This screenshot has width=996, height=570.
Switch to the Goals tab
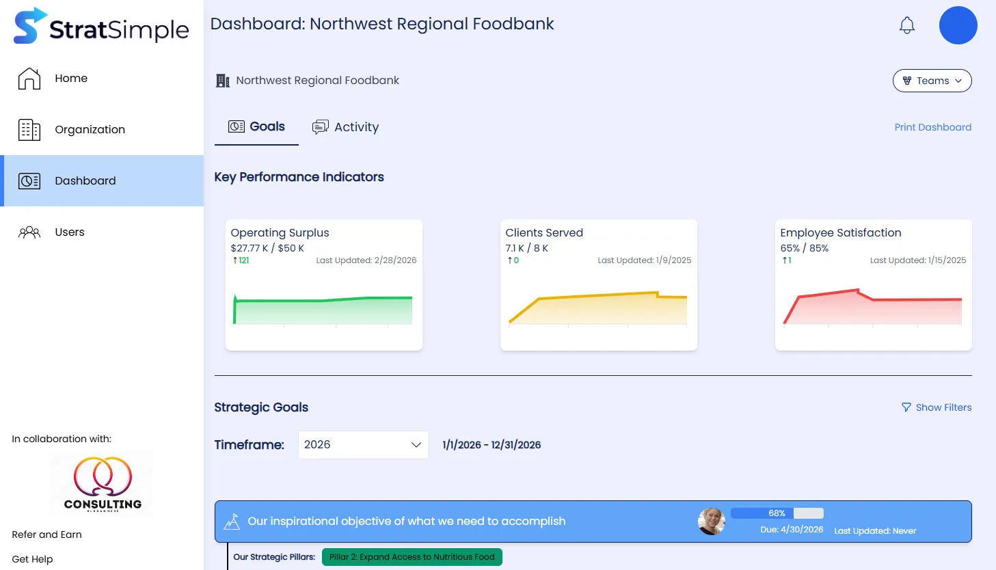(256, 127)
